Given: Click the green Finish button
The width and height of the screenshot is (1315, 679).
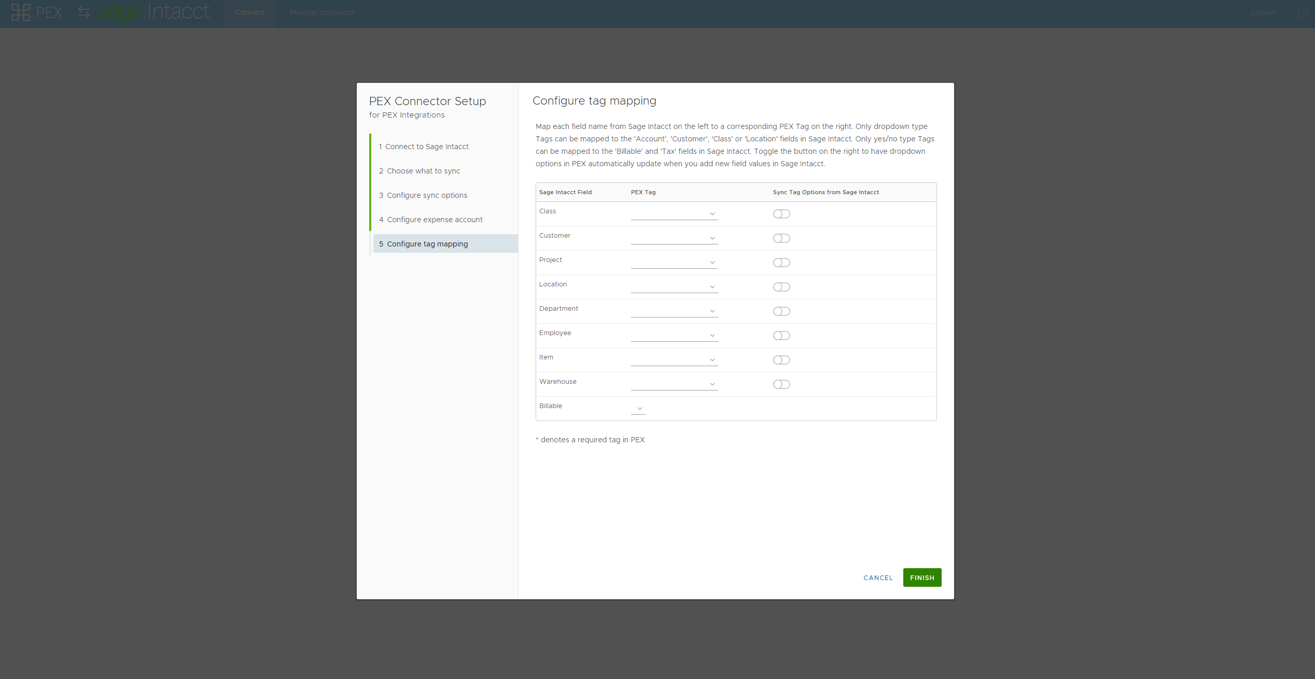Looking at the screenshot, I should [921, 577].
